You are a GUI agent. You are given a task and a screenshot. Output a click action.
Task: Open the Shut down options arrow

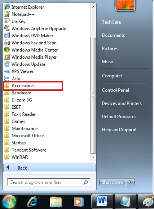click(x=130, y=182)
